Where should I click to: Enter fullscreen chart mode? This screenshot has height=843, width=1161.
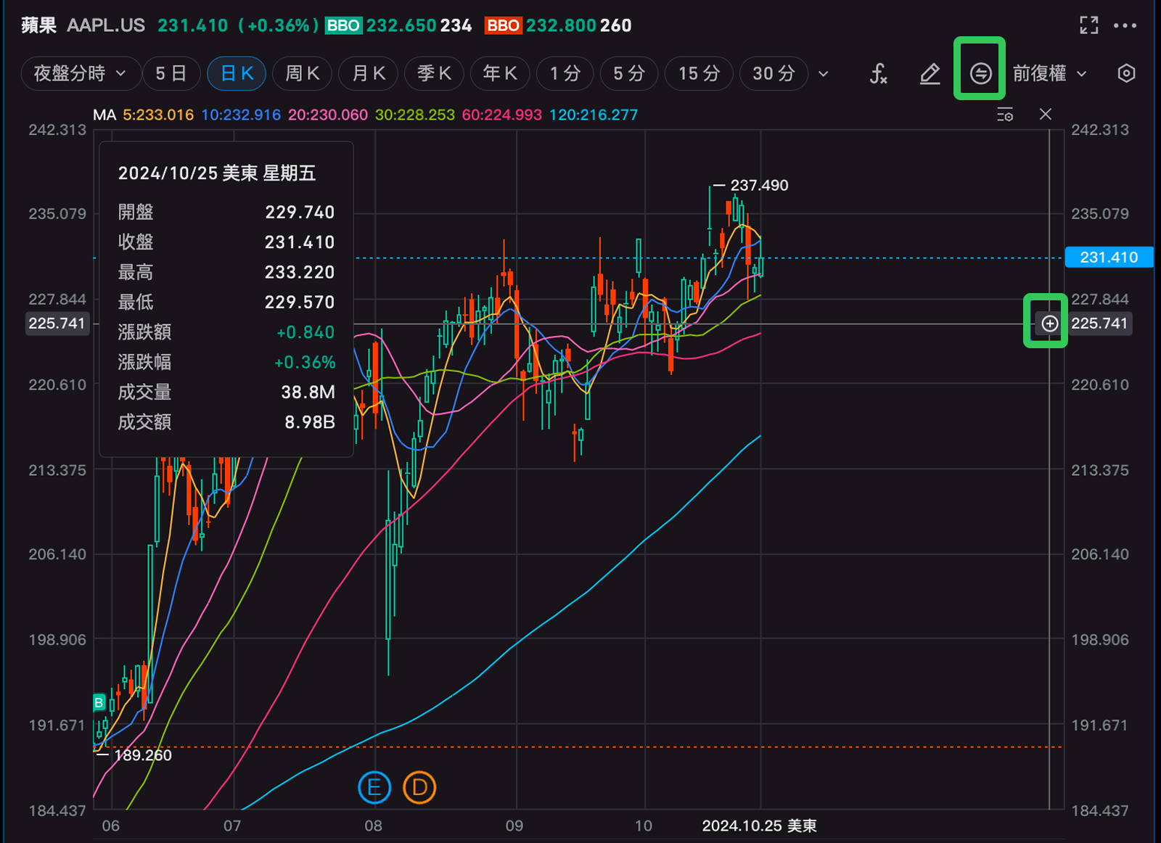point(1088,25)
